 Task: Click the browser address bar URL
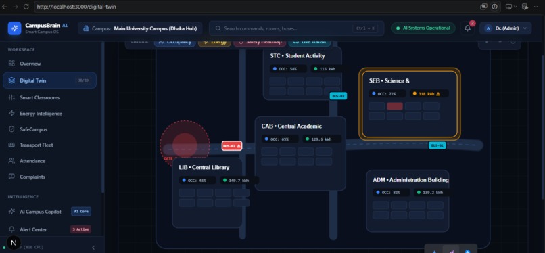[x=76, y=7]
